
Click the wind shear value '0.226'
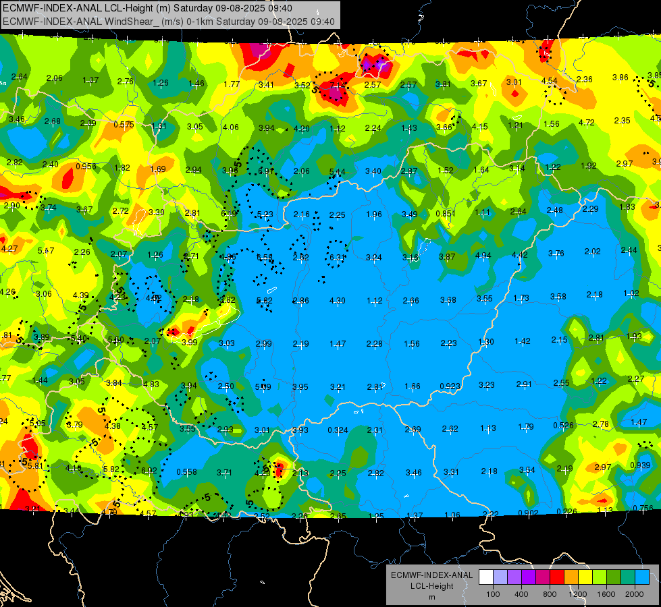(567, 511)
